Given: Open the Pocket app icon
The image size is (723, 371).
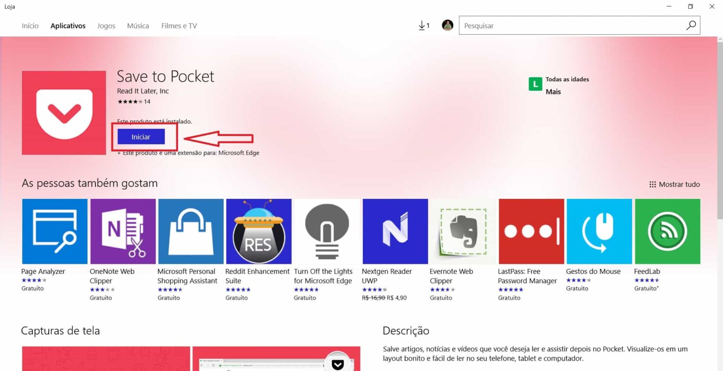Looking at the screenshot, I should coord(64,112).
